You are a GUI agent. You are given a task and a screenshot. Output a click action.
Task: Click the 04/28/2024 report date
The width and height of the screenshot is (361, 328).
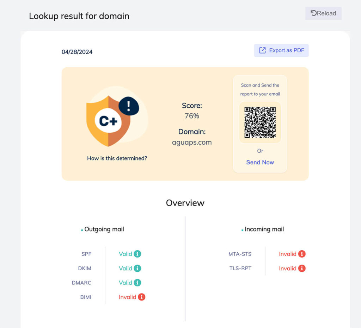click(x=77, y=52)
